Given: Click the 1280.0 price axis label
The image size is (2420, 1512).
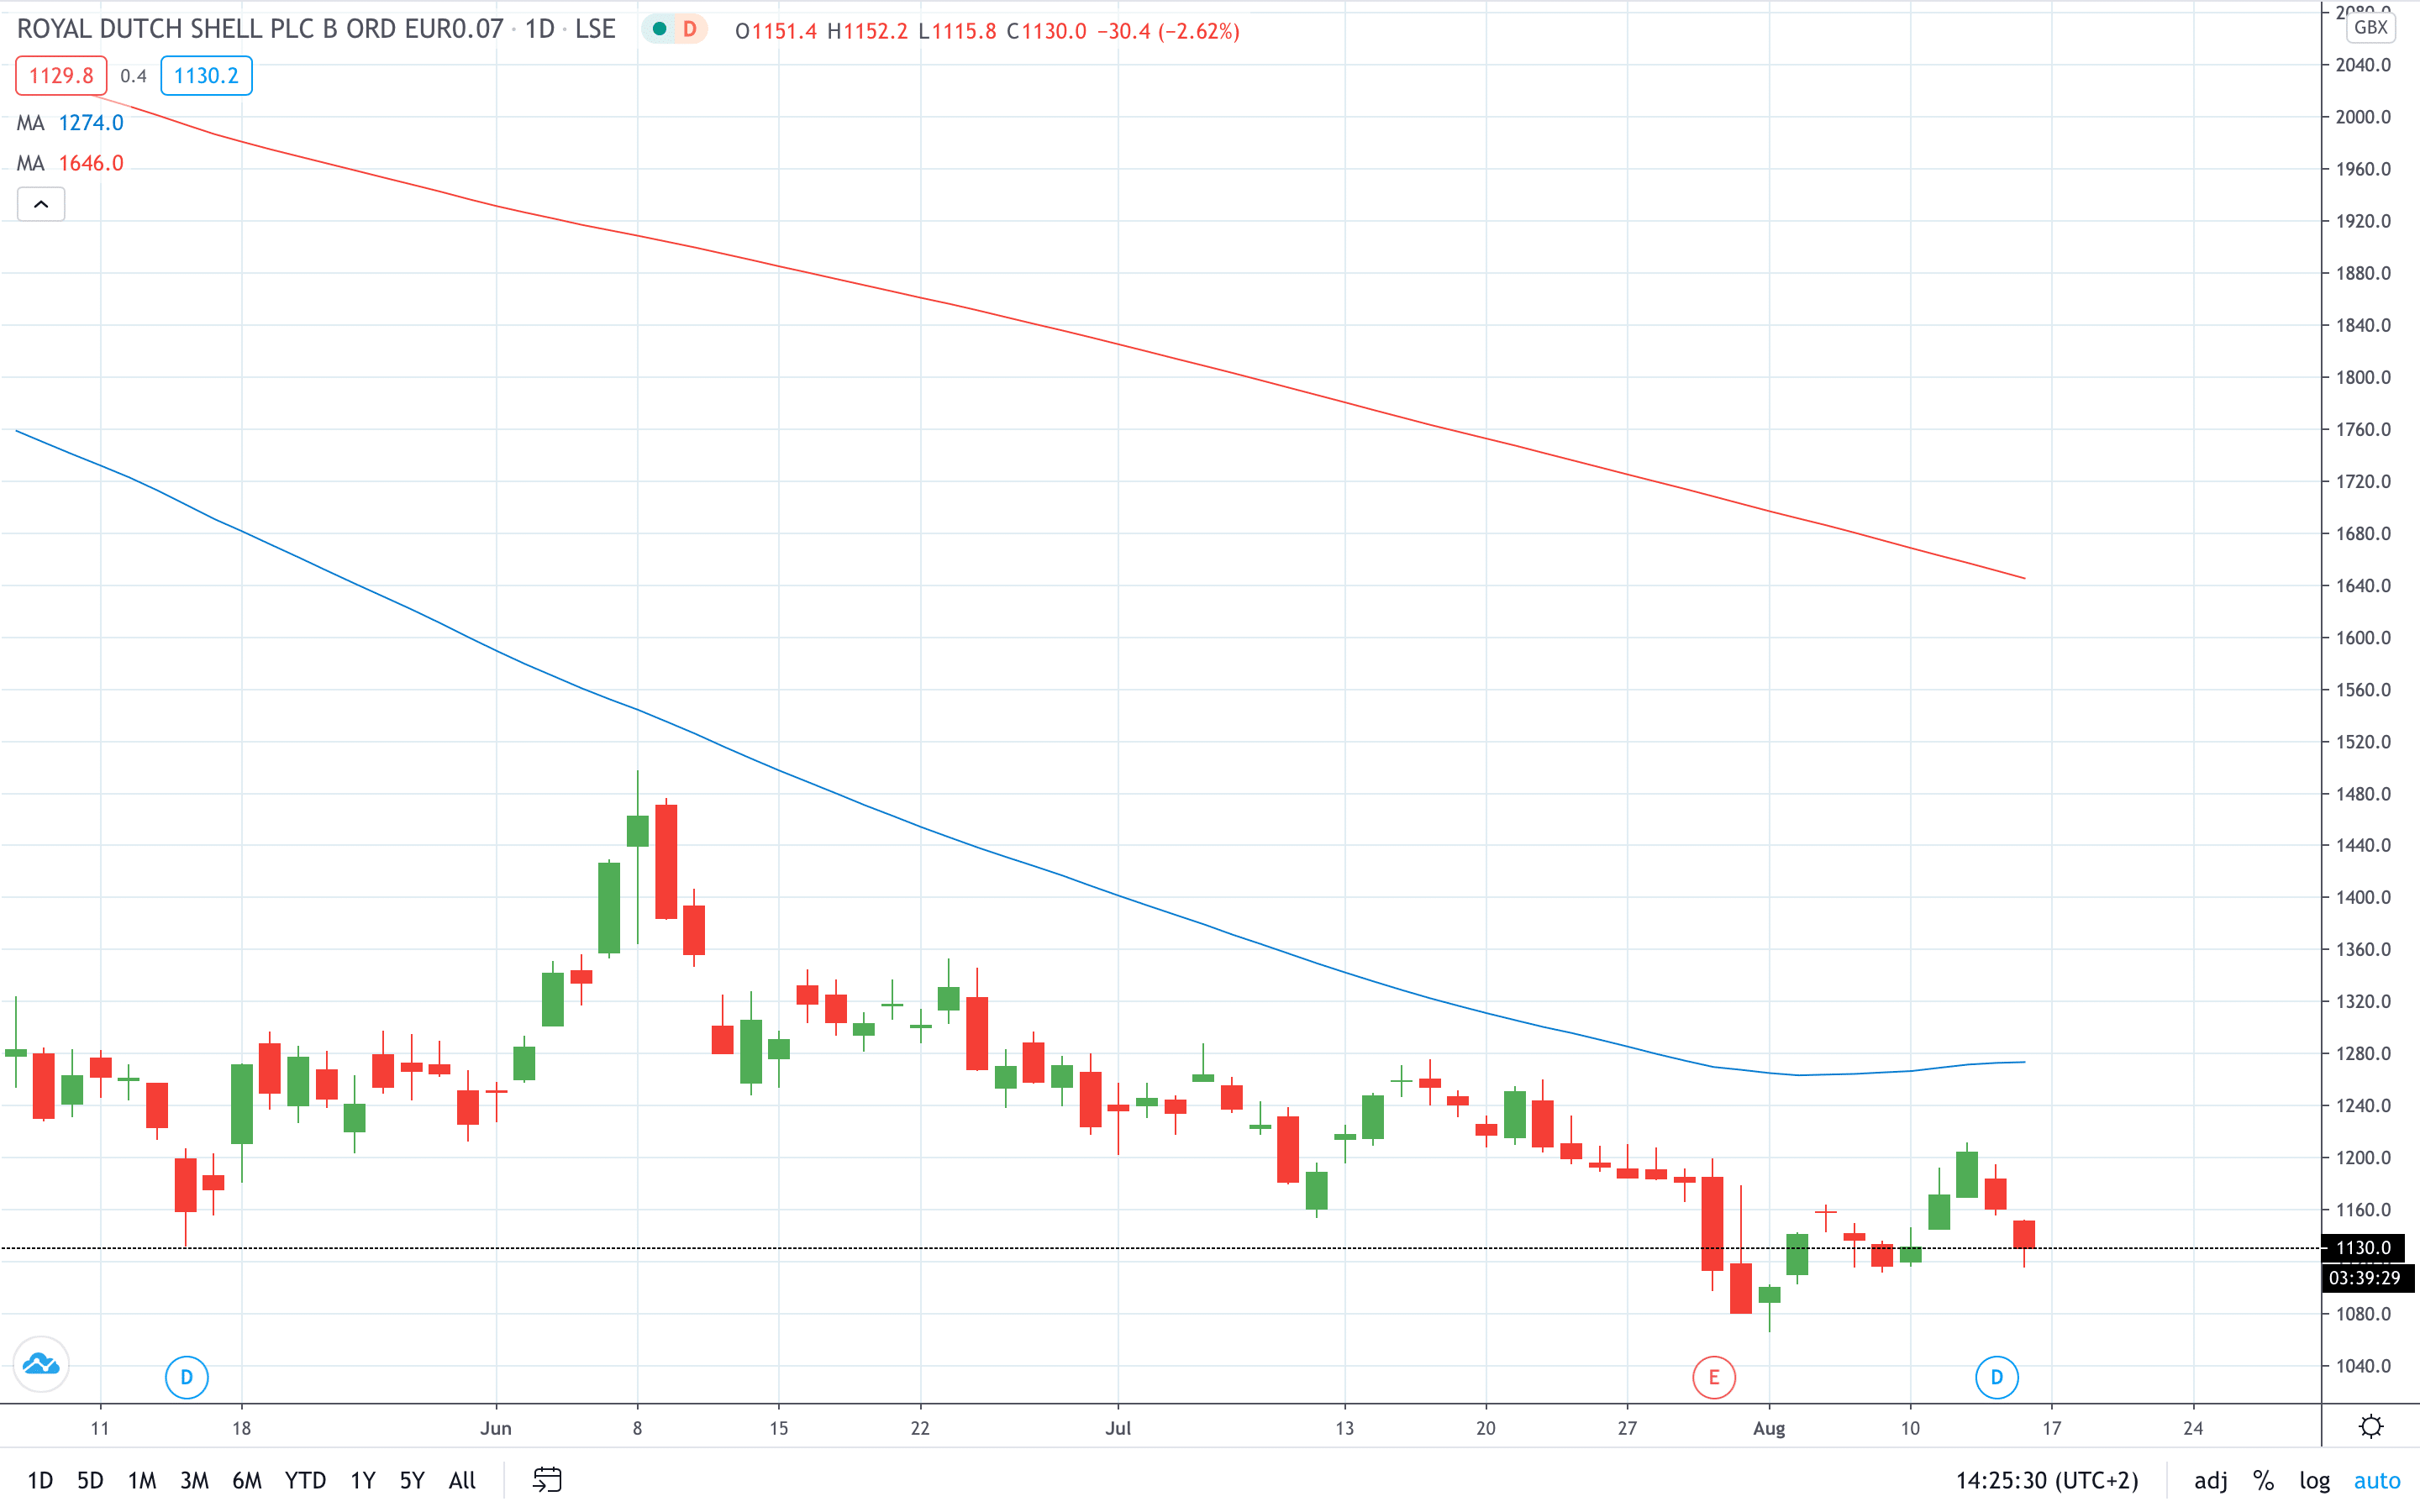Looking at the screenshot, I should [2363, 1053].
